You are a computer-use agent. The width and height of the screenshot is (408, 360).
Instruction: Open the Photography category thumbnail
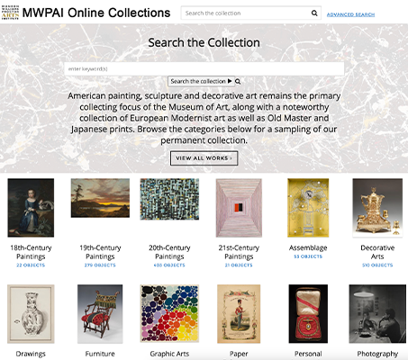377,314
